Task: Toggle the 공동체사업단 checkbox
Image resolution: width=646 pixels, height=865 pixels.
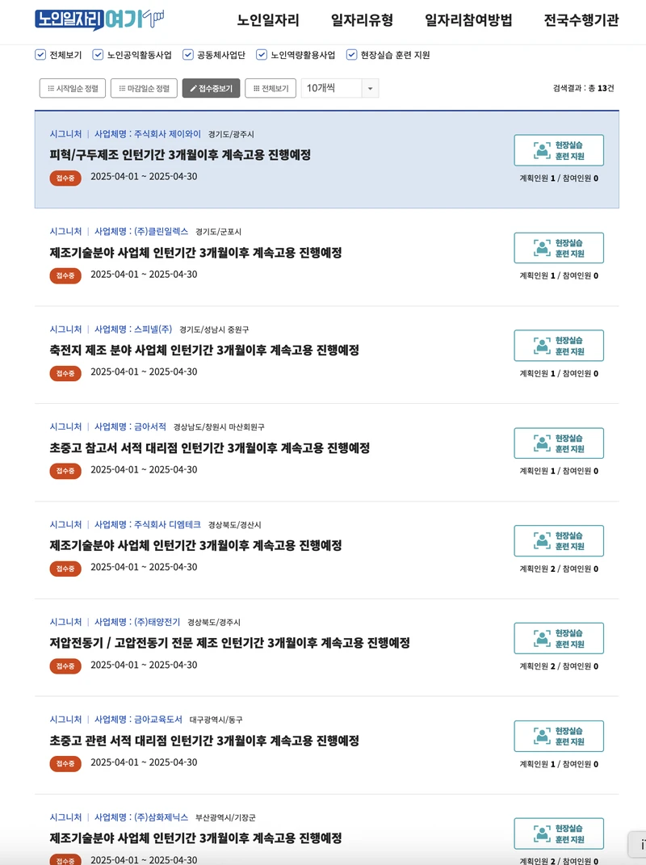Action: (187, 55)
